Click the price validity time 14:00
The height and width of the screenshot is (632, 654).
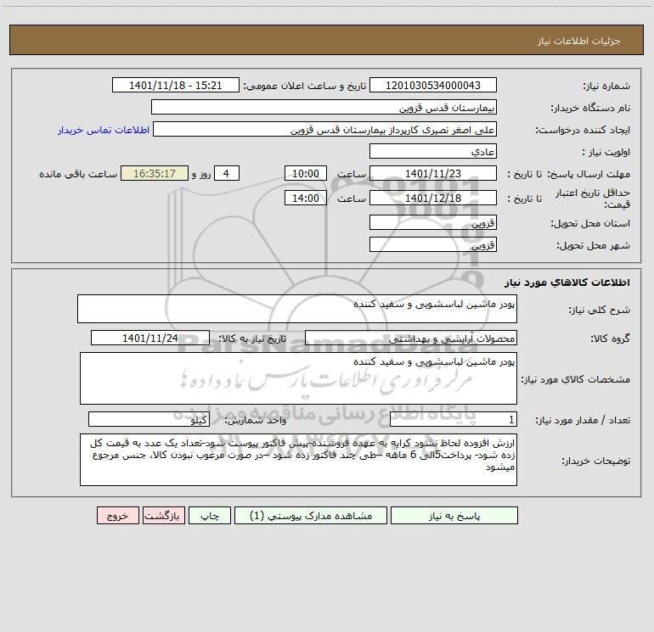[x=305, y=198]
